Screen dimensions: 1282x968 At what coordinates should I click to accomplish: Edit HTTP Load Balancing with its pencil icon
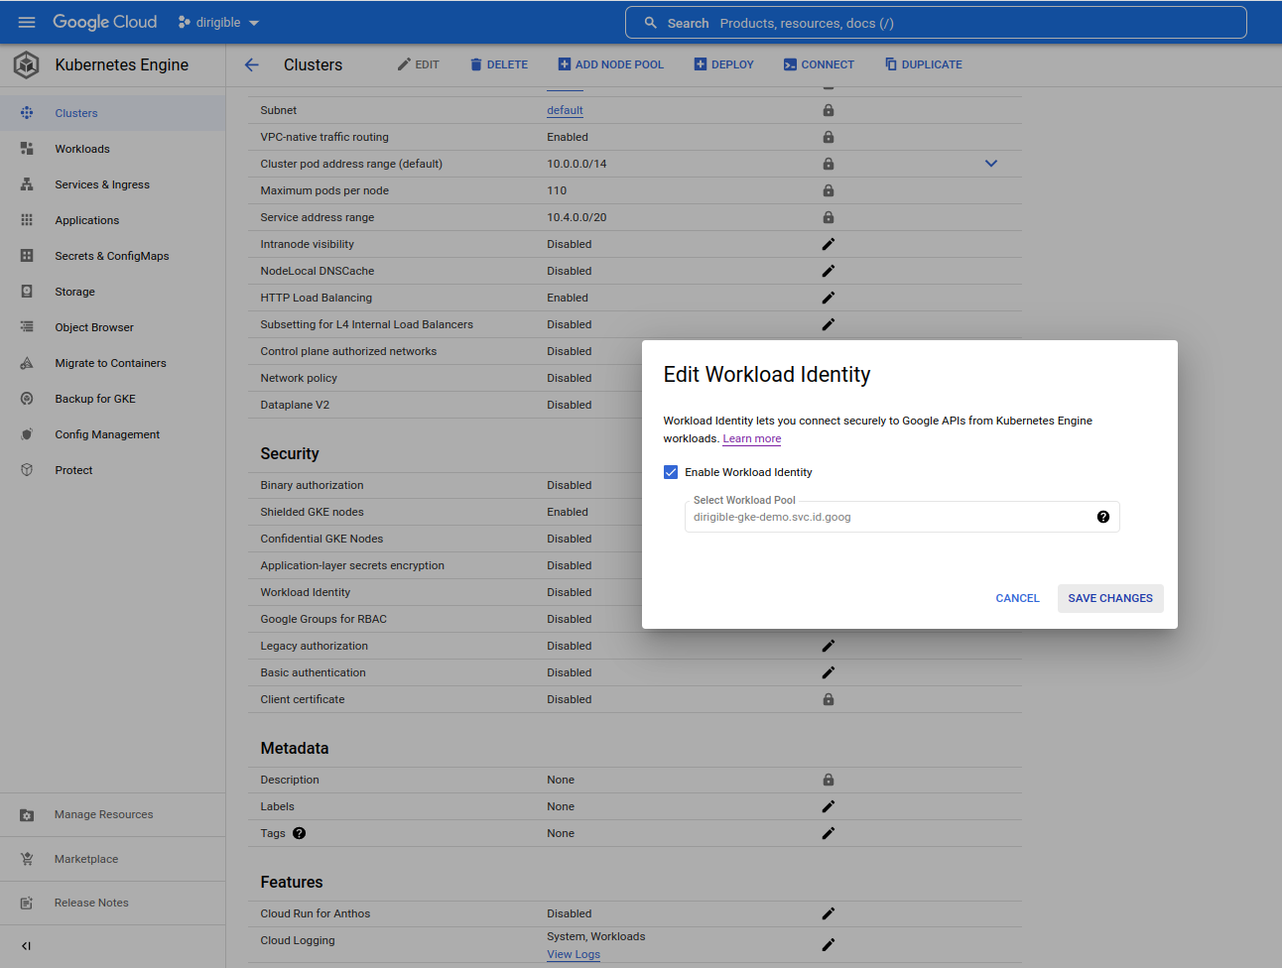tap(829, 298)
